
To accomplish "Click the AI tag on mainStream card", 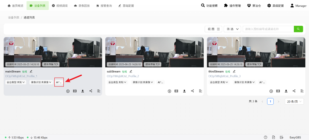I will (59, 82).
